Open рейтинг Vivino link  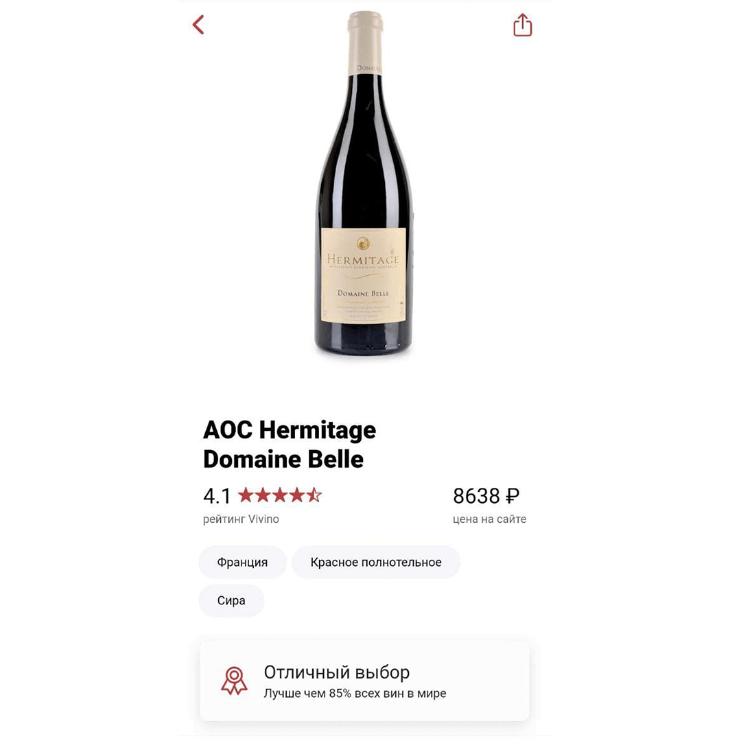[241, 519]
